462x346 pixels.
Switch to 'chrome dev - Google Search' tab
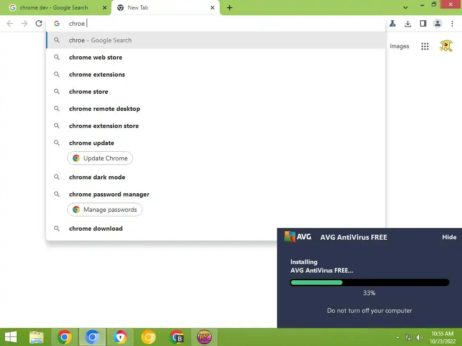tap(55, 8)
